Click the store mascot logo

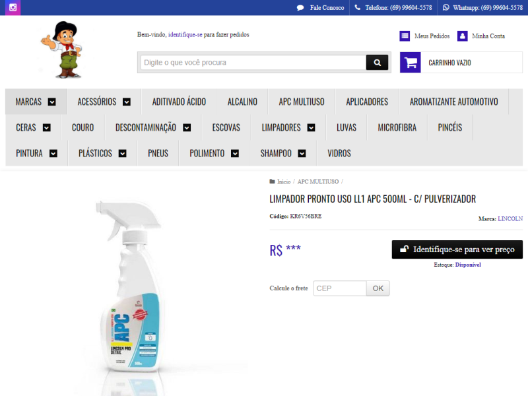63,49
